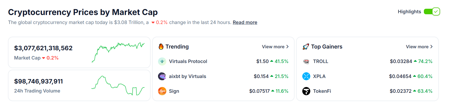The image size is (450, 107).
Task: Click the Virtuals Protocol coin icon
Action: [162, 61]
